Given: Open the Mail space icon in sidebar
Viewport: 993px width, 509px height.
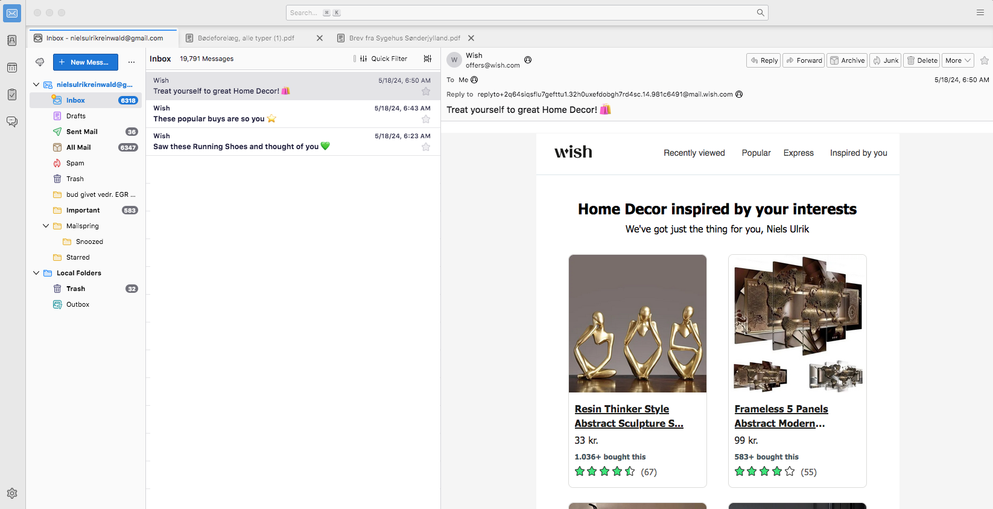Looking at the screenshot, I should (12, 13).
